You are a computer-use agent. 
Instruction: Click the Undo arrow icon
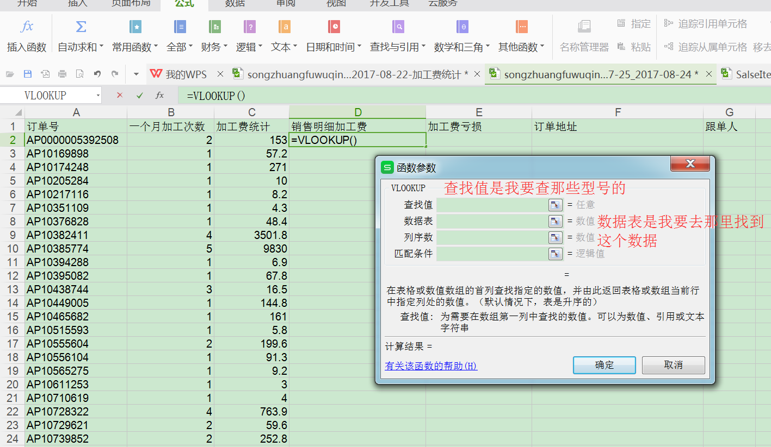(97, 74)
